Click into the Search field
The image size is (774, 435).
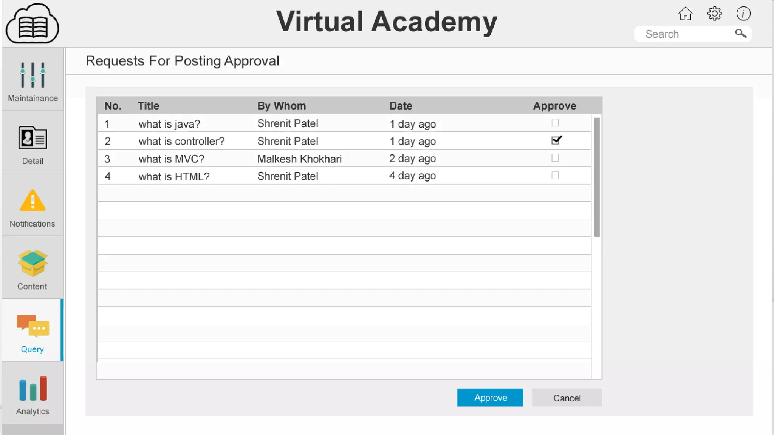click(684, 34)
